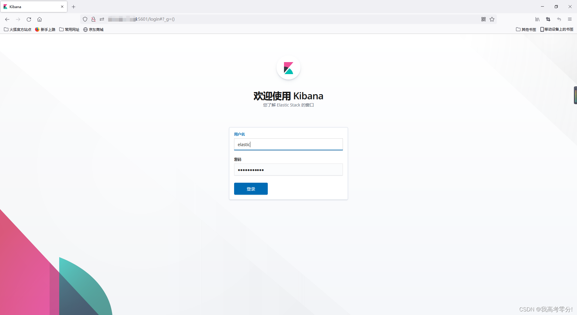Reload the Kibana login page

point(29,19)
